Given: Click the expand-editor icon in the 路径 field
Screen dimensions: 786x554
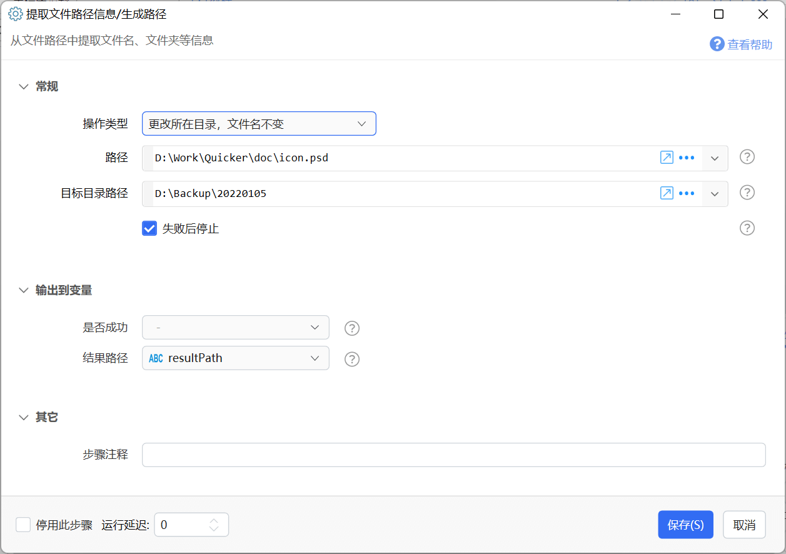Looking at the screenshot, I should (667, 158).
